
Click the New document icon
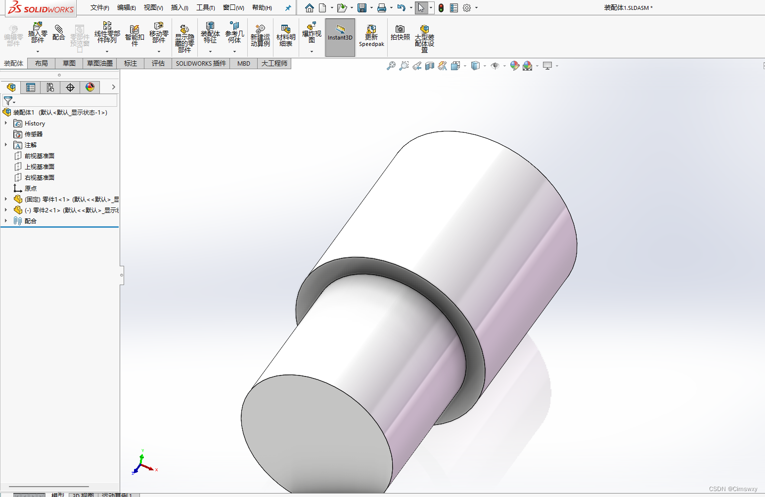(x=322, y=8)
